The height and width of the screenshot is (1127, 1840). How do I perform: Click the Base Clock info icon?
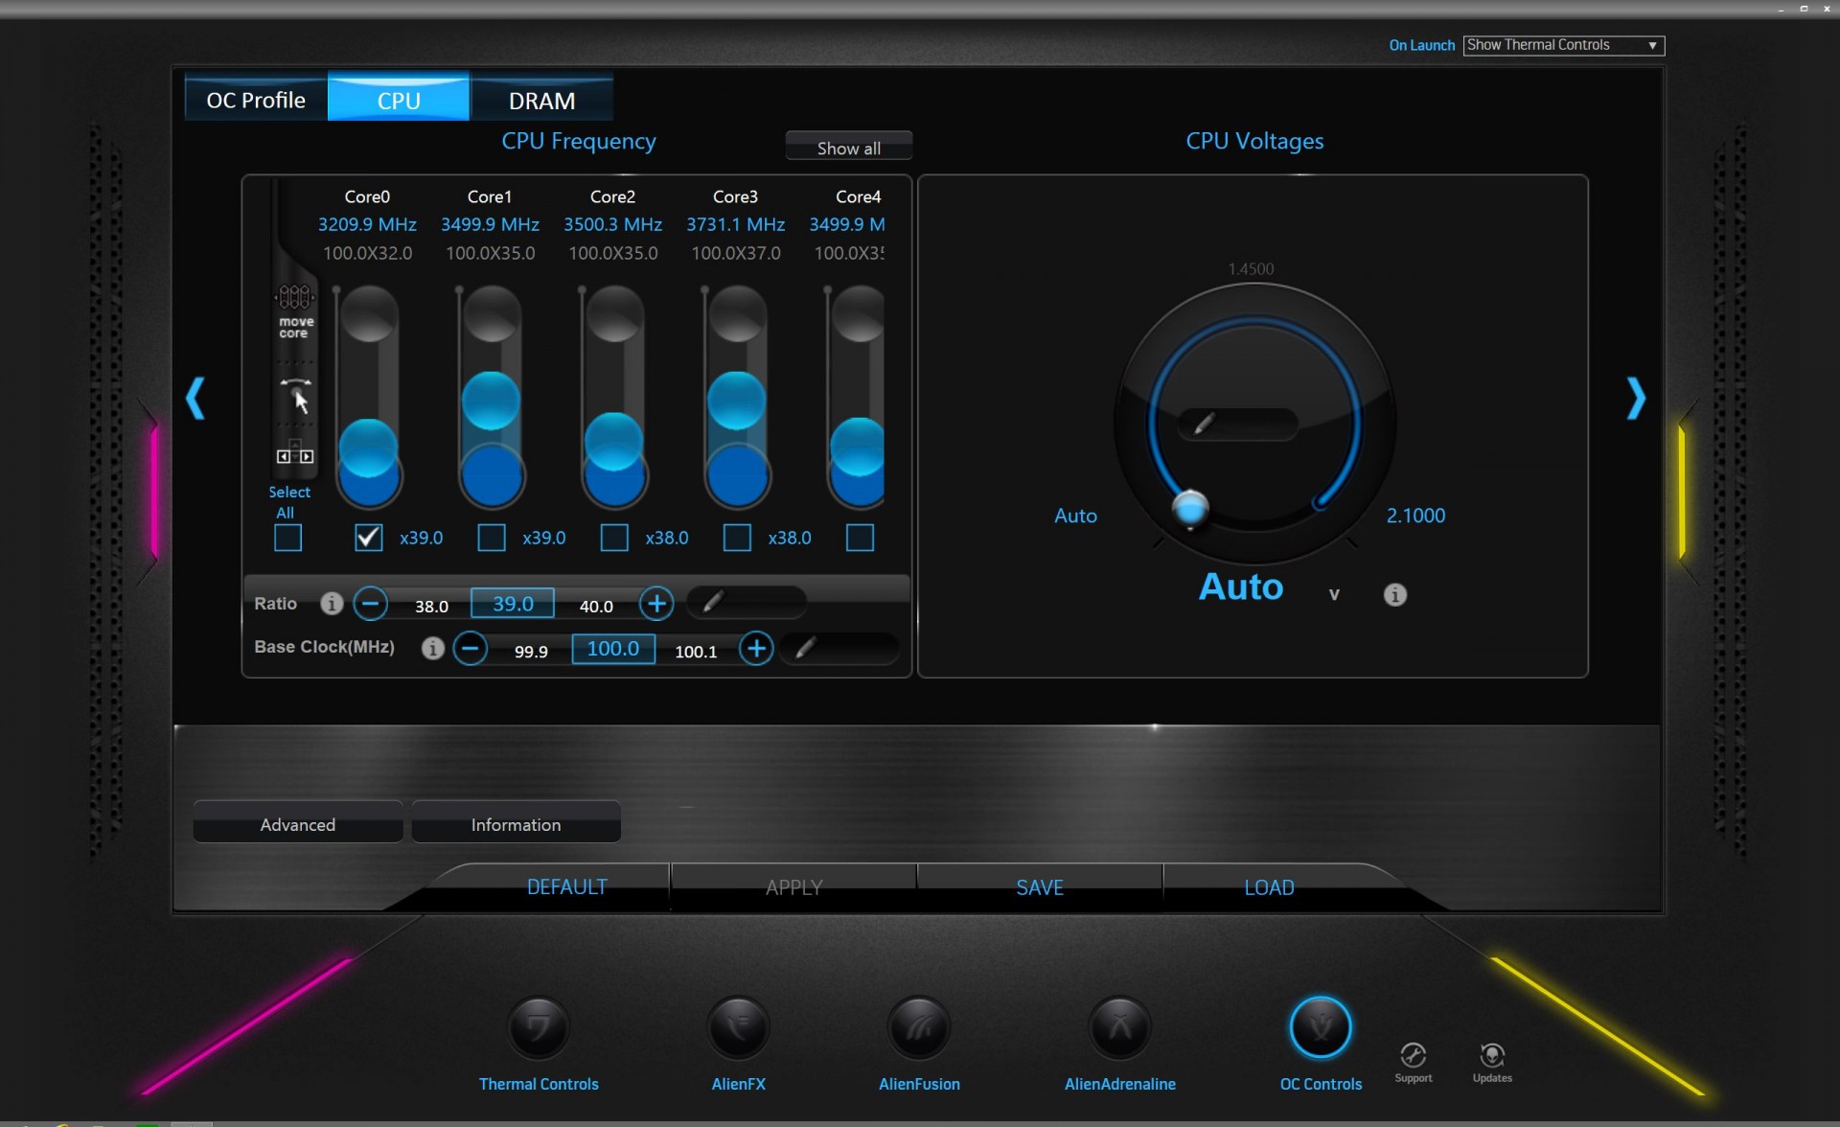(x=432, y=649)
